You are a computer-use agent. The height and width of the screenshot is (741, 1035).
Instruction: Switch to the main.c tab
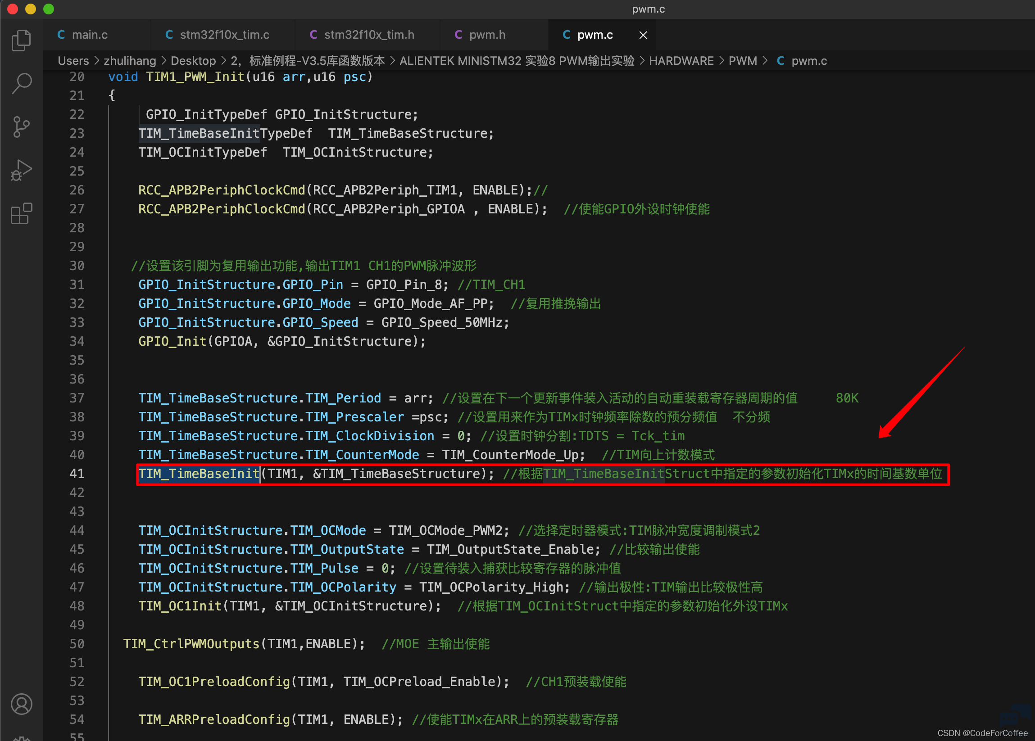click(x=90, y=35)
